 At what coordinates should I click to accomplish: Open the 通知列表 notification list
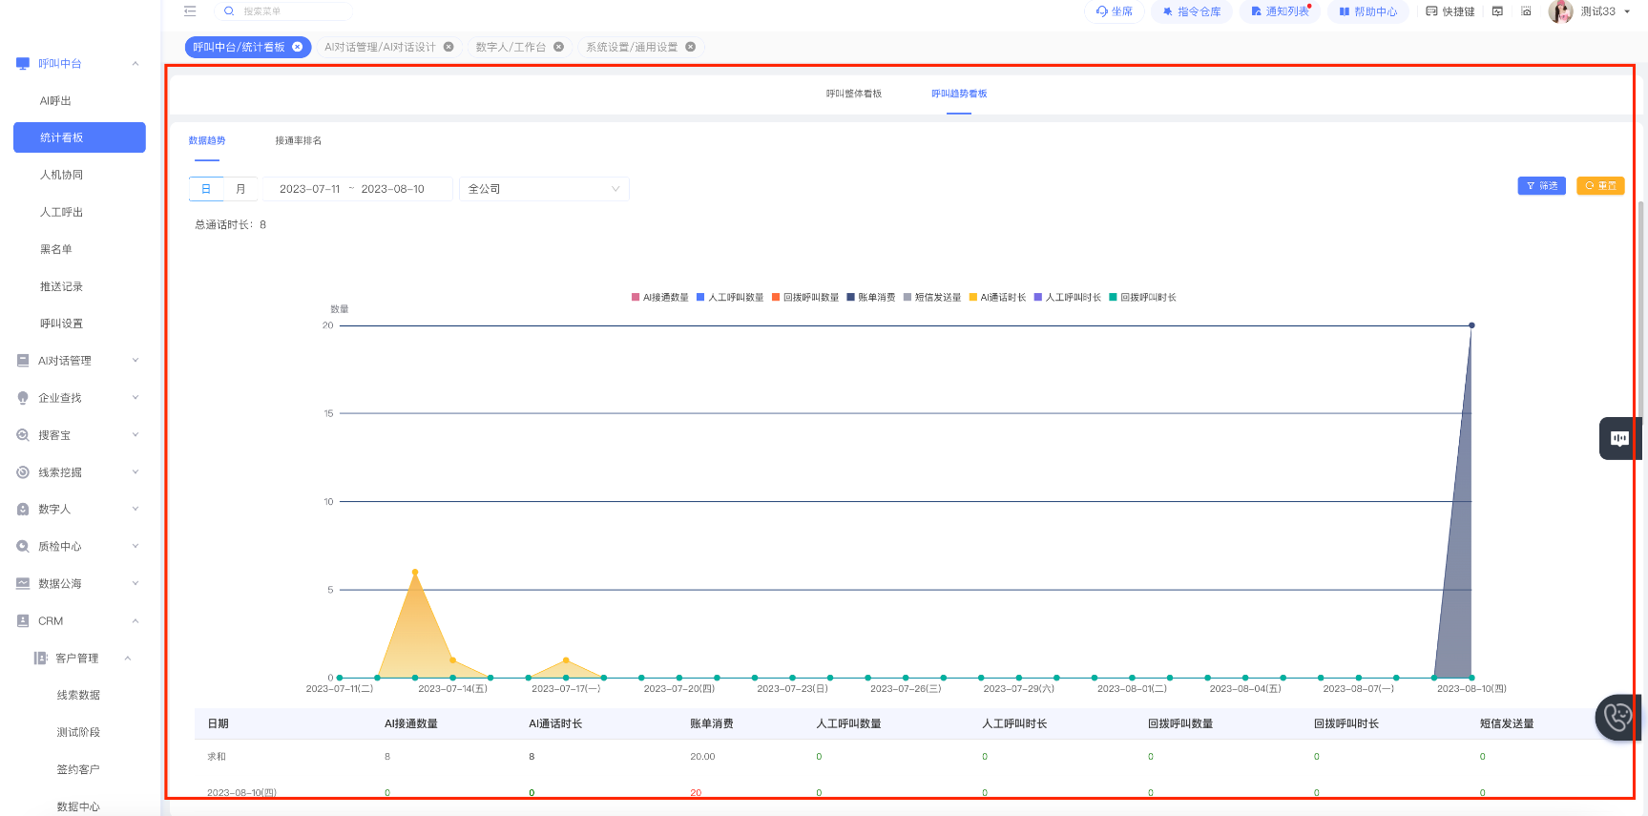pos(1280,11)
